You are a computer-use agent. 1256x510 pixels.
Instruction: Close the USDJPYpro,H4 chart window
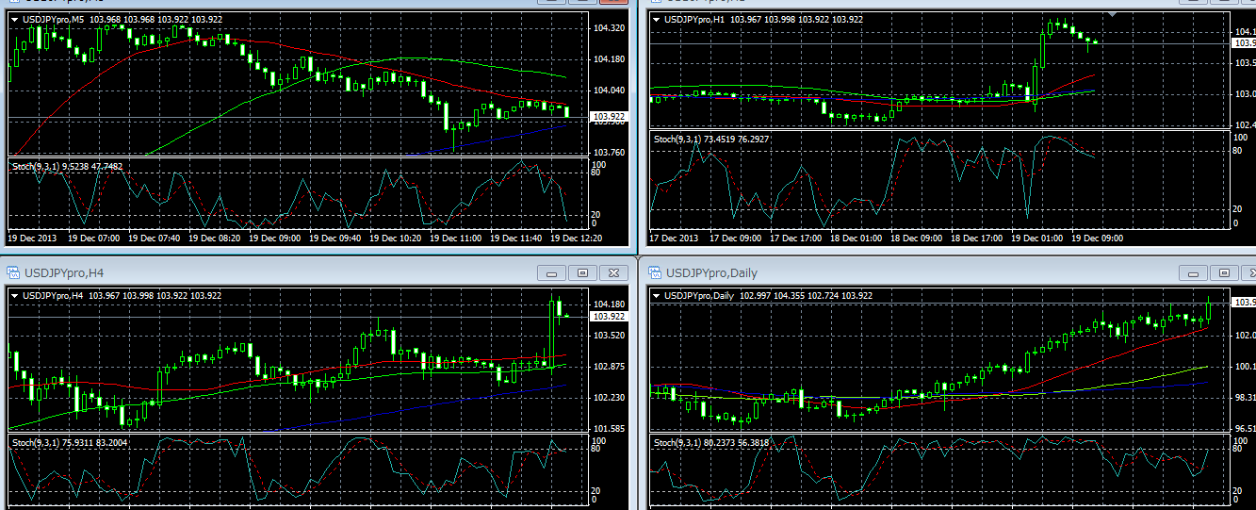[x=614, y=272]
